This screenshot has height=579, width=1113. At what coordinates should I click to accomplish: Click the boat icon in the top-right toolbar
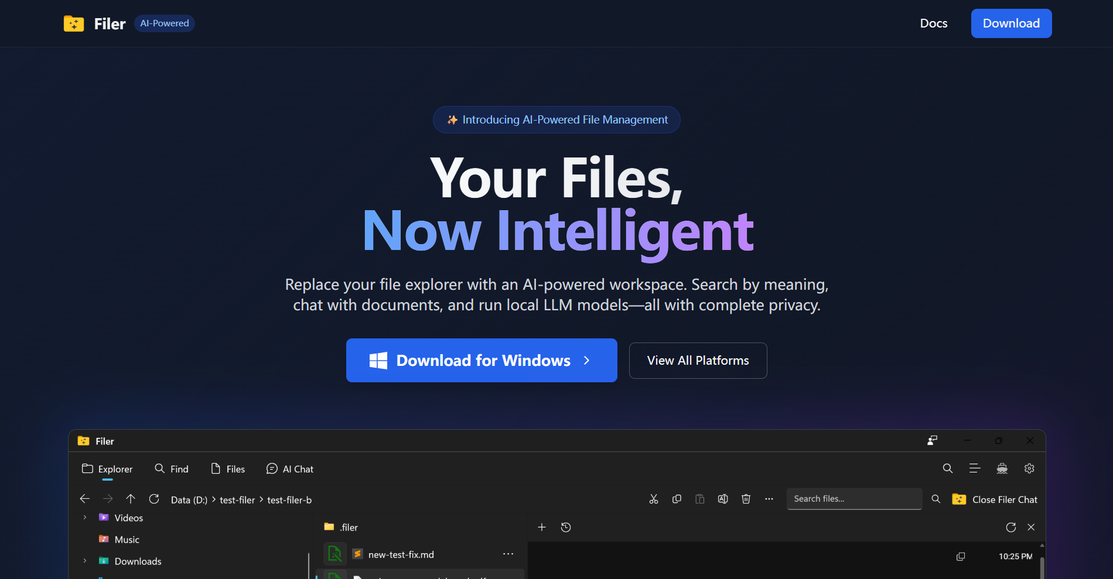point(1002,468)
